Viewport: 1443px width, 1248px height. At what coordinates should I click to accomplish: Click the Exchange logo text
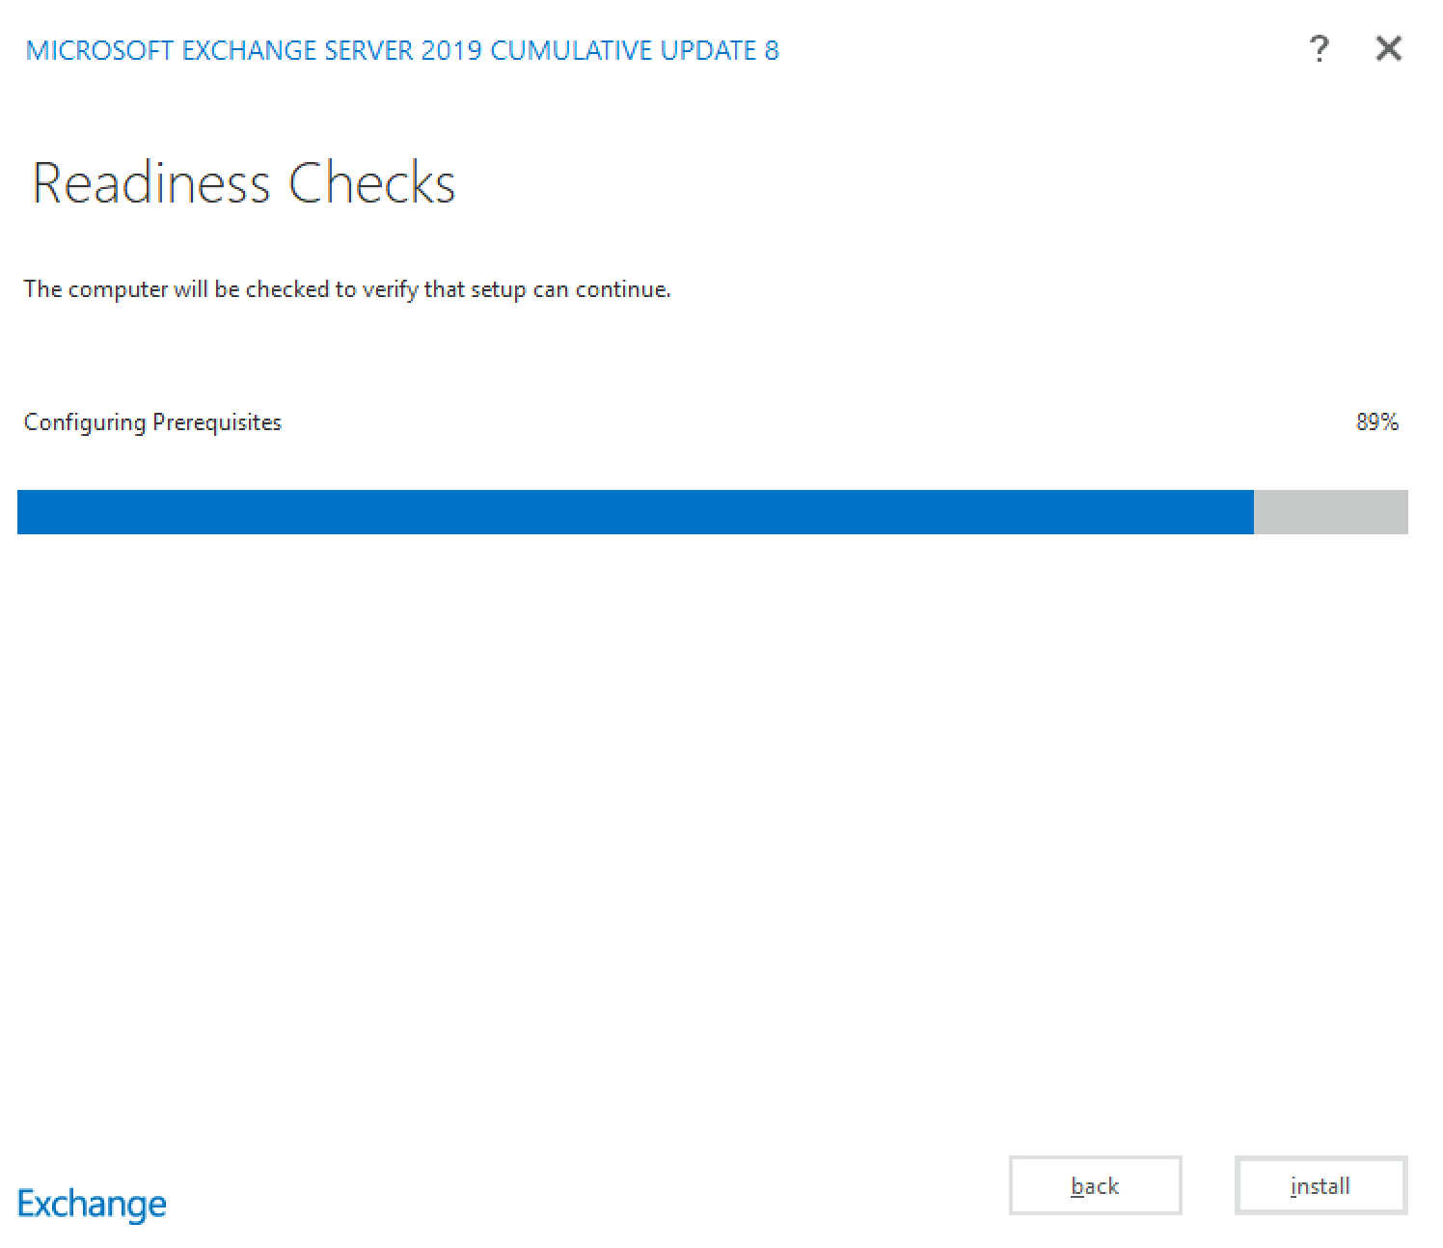coord(92,1204)
